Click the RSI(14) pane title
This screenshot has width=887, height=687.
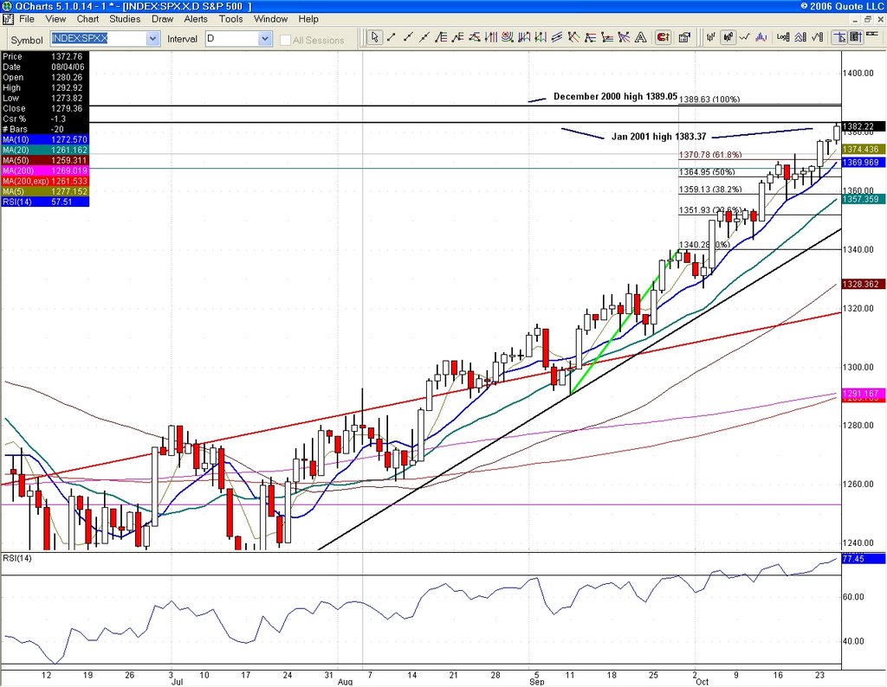click(17, 558)
